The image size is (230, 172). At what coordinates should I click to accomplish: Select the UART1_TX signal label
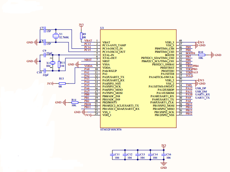click(x=203, y=98)
